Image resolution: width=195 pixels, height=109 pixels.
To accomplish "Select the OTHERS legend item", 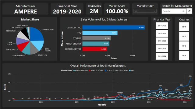I will tap(124, 70).
